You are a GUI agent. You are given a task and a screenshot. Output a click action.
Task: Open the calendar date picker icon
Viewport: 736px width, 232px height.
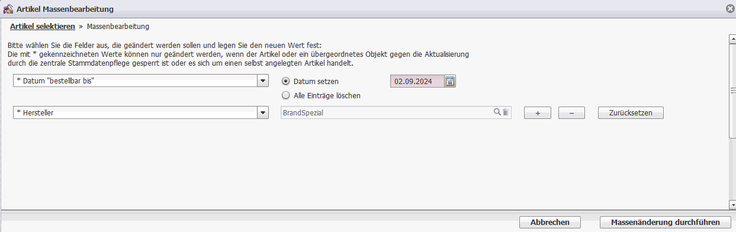449,82
